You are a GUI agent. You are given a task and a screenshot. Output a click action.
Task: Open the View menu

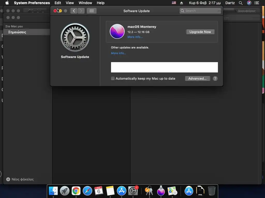pyautogui.click(x=70, y=3)
